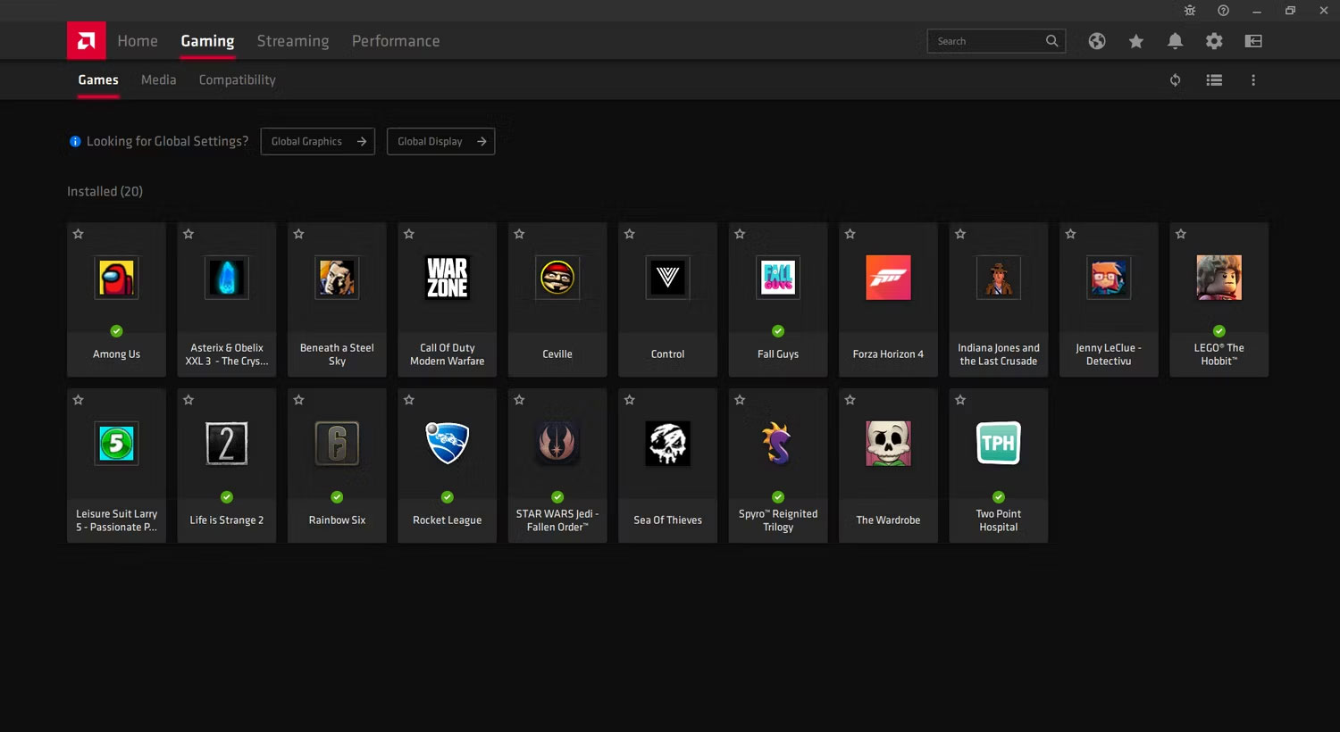
Task: Report a bug using the bug icon
Action: (1189, 11)
